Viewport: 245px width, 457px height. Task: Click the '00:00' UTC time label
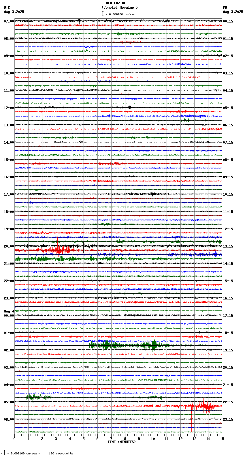9,316
